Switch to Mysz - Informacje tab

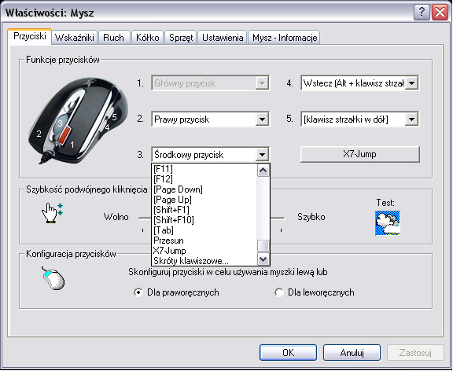coord(285,38)
